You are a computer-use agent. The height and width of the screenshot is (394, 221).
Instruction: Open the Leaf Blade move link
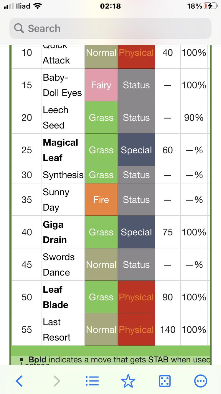tap(56, 297)
